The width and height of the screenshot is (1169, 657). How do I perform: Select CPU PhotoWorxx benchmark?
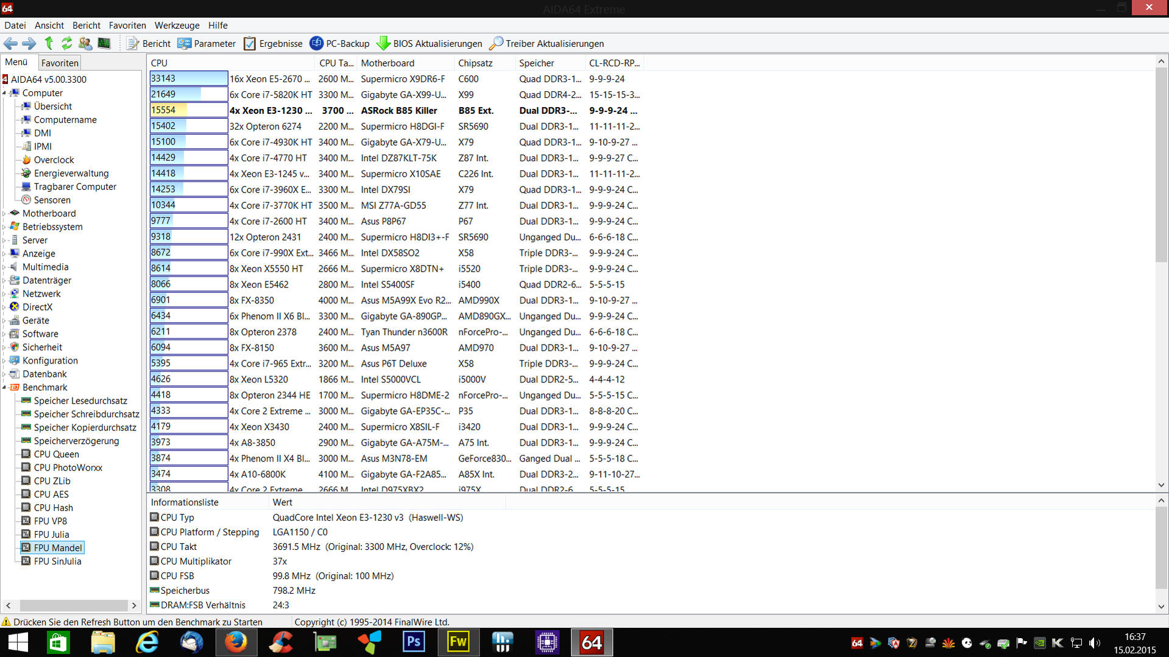[x=68, y=468]
